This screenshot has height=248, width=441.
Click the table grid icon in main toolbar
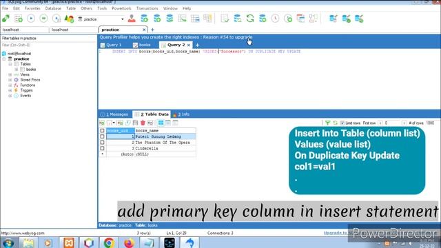tap(195, 19)
